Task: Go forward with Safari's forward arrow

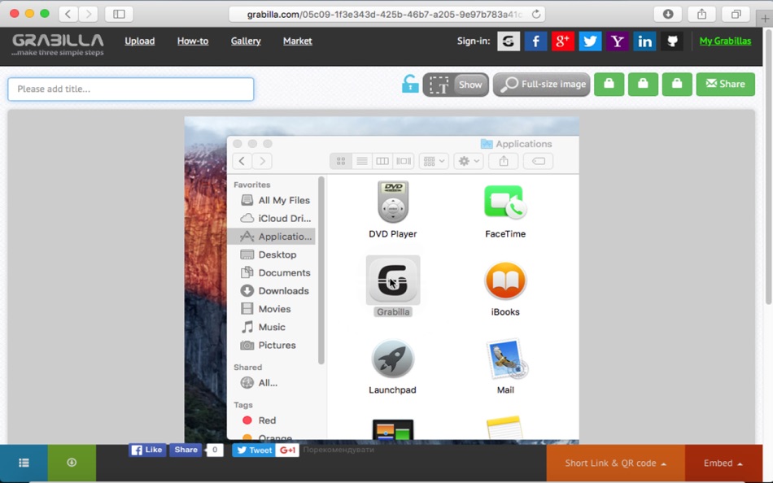Action: [x=88, y=14]
